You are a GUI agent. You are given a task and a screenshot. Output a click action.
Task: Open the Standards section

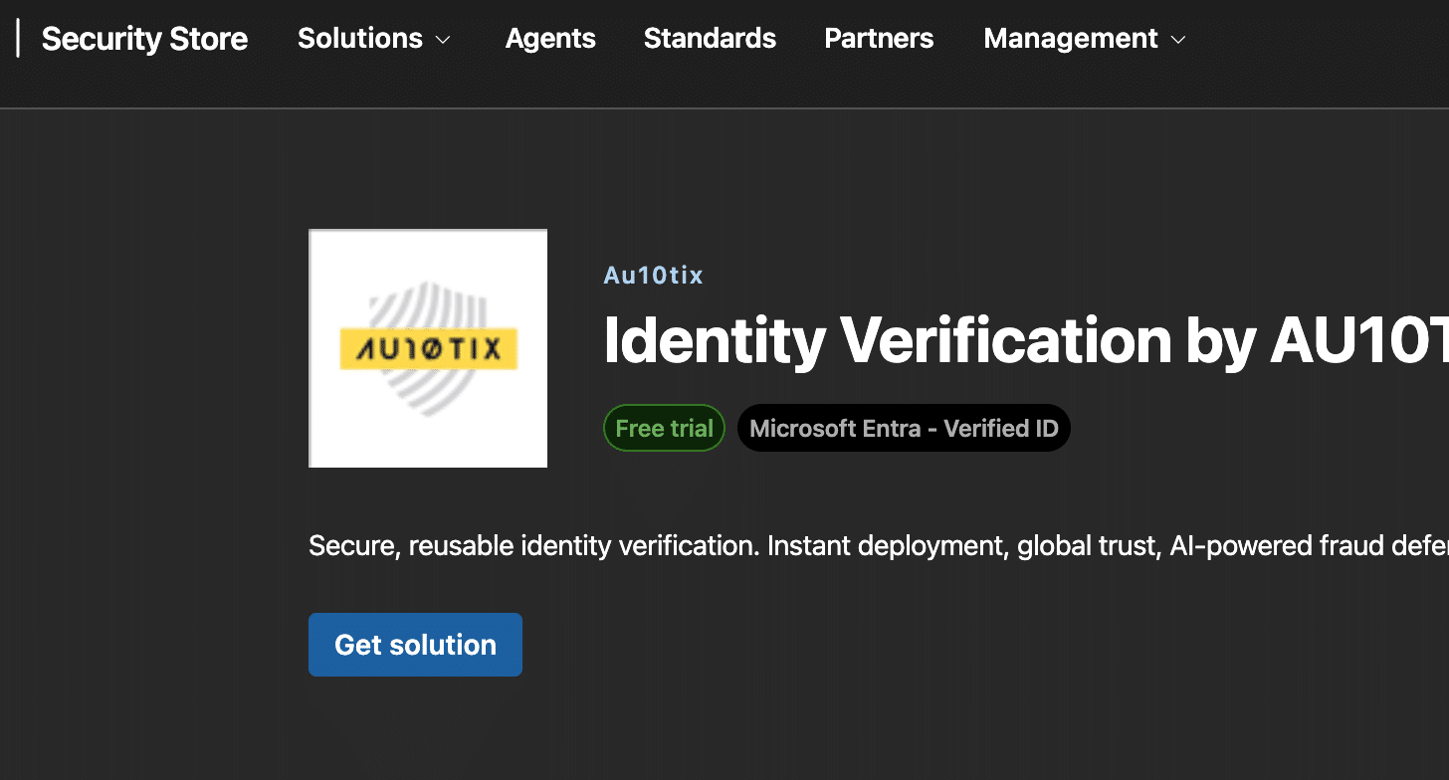(x=710, y=38)
